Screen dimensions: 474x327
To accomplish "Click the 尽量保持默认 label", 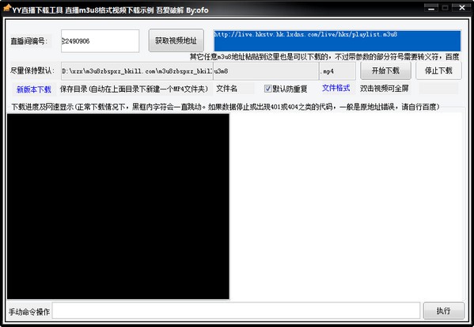I will click(32, 70).
